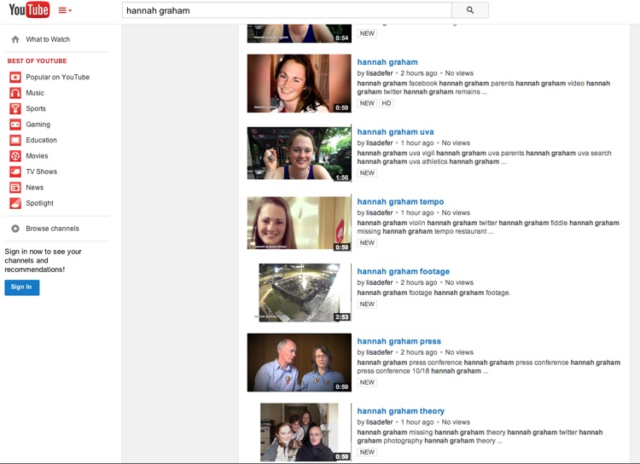The width and height of the screenshot is (640, 464).
Task: Open the Gaming controller icon
Action: (15, 125)
